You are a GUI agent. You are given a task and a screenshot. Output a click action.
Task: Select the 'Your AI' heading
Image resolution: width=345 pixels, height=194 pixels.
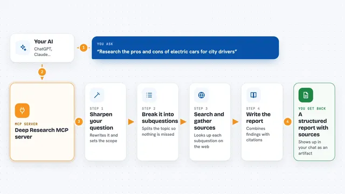click(43, 41)
